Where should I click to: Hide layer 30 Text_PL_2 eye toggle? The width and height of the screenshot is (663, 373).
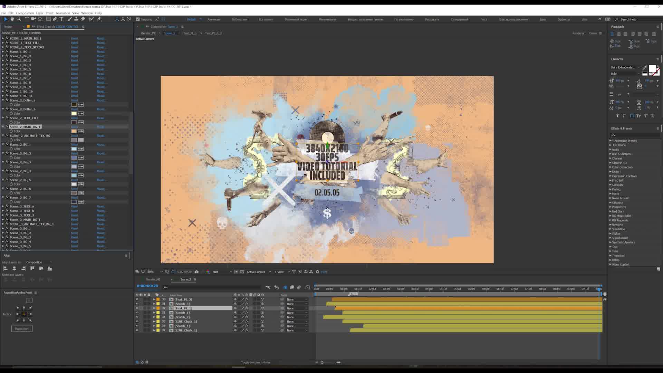pos(137,299)
